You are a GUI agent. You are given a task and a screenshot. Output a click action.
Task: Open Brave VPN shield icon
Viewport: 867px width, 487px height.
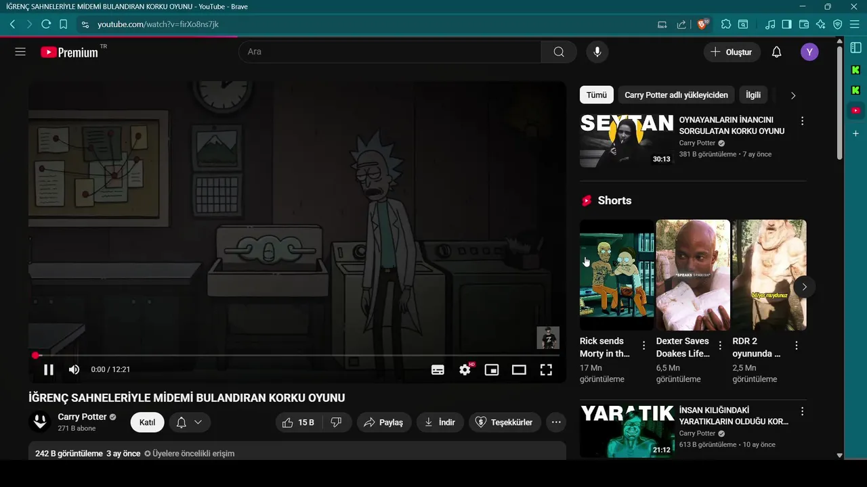point(838,24)
